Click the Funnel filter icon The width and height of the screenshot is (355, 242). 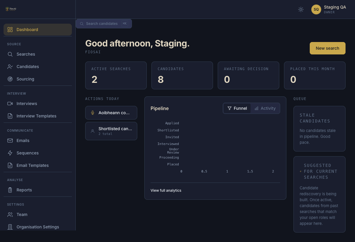coord(230,108)
